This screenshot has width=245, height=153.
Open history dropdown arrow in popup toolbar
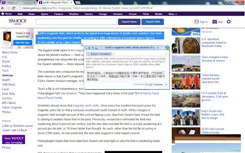click(x=101, y=48)
